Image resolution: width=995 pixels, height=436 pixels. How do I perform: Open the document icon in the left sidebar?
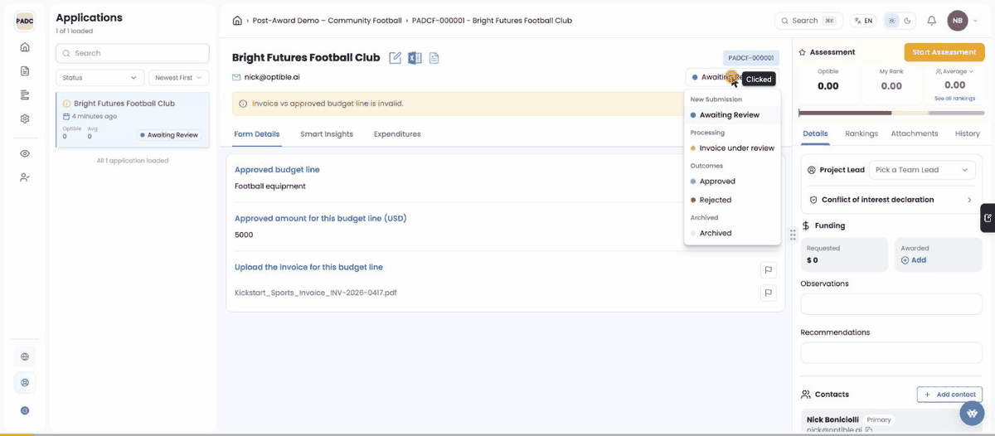click(x=25, y=71)
